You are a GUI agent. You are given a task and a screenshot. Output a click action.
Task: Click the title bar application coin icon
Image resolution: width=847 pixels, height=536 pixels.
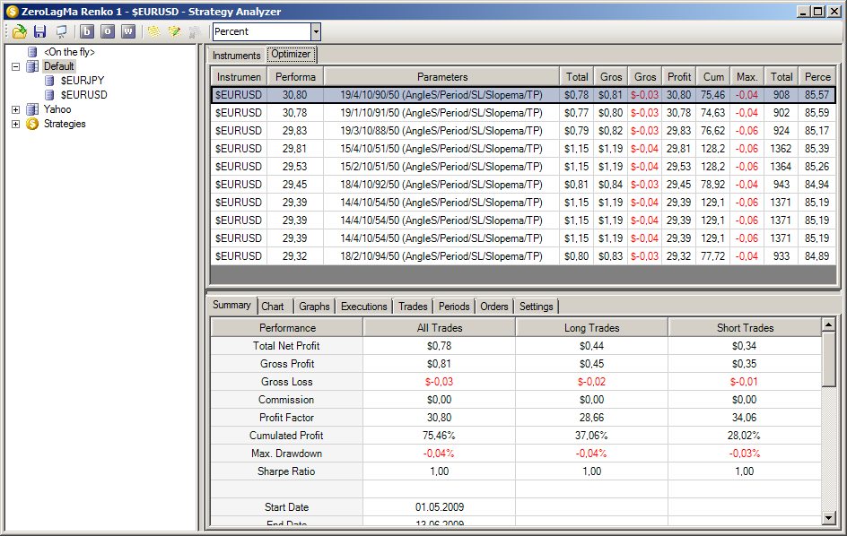point(12,12)
